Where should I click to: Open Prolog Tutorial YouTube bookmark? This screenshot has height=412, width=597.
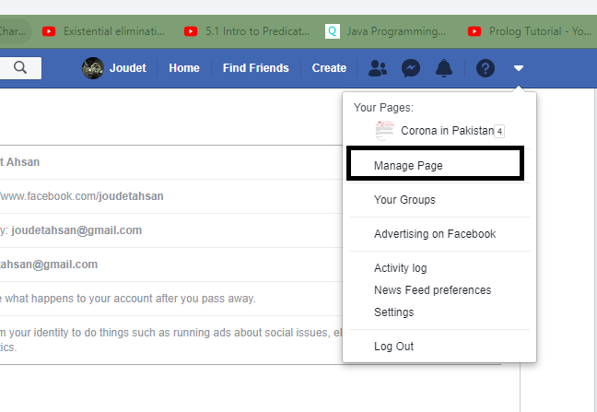pyautogui.click(x=530, y=31)
